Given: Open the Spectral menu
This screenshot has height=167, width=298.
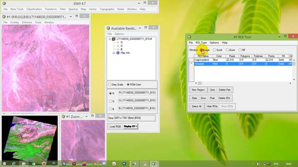Looking at the screenshot, I should (x=73, y=9).
